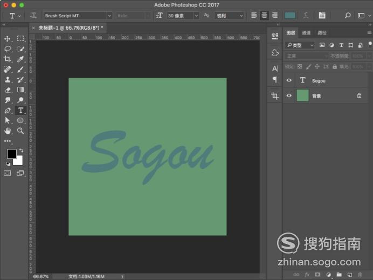Switch to the 路径 Paths tab
Viewport: 373px width, 280px height.
click(322, 32)
